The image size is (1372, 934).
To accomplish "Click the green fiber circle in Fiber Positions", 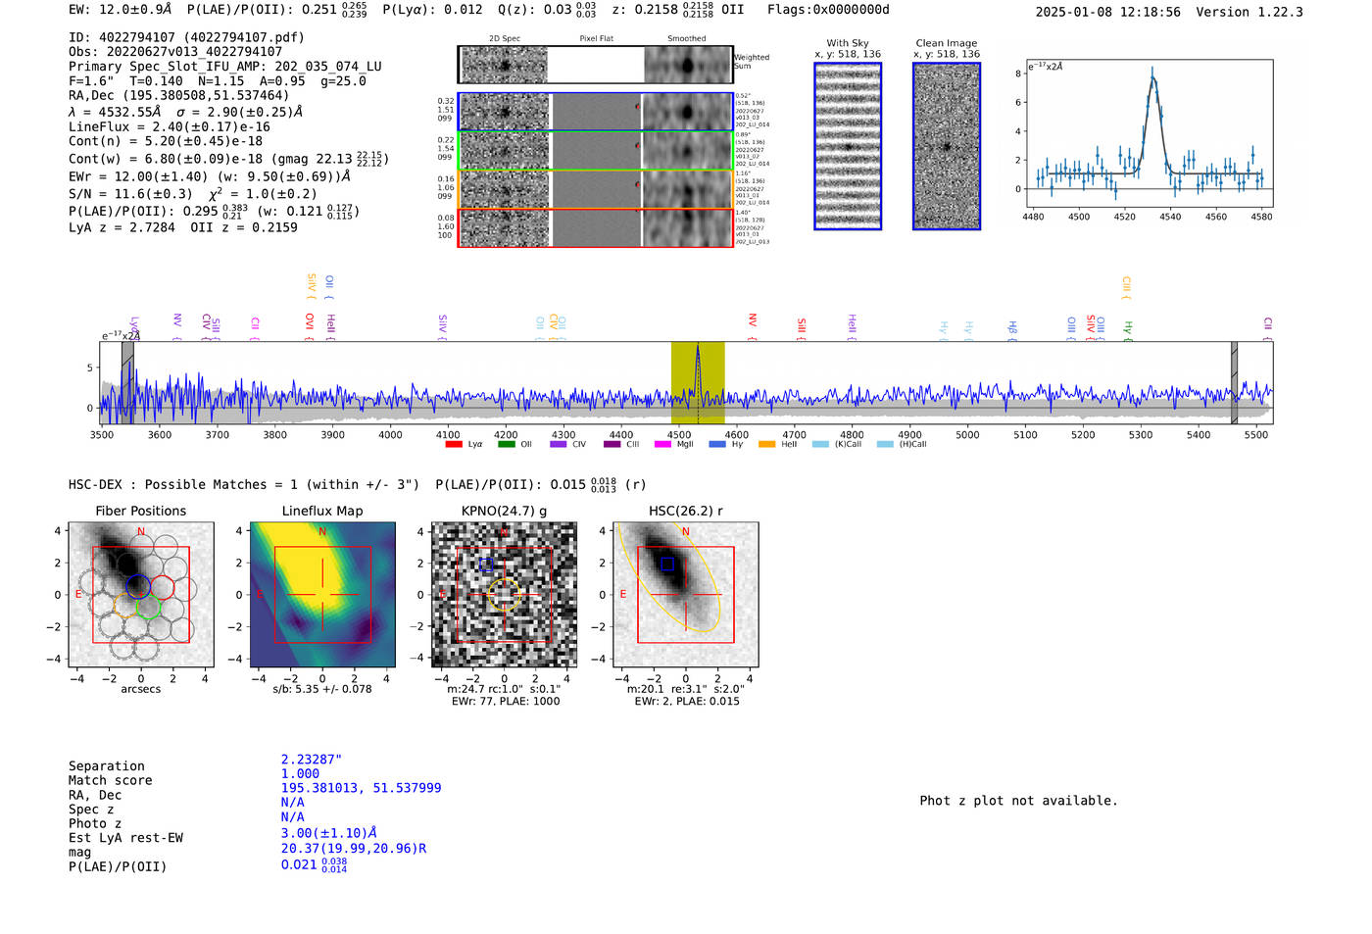I will [149, 608].
